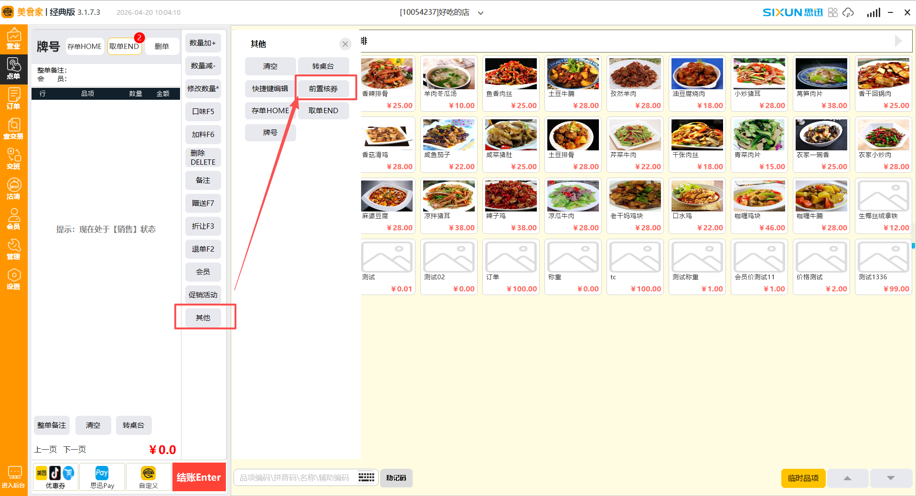Open the 订单 orders sidebar icon
This screenshot has width=916, height=496.
[x=13, y=99]
